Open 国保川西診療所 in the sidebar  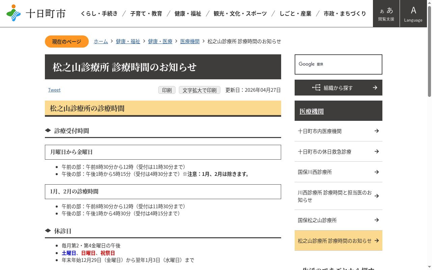[x=339, y=172]
